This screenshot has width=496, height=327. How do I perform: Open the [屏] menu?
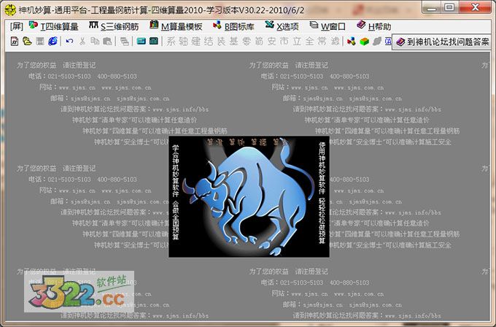point(17,26)
